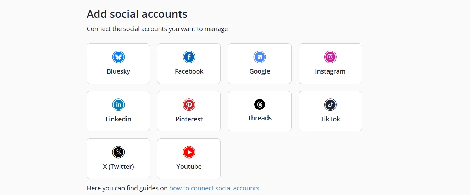This screenshot has width=470, height=195.
Task: Click the Threads logo icon
Action: pyautogui.click(x=260, y=104)
